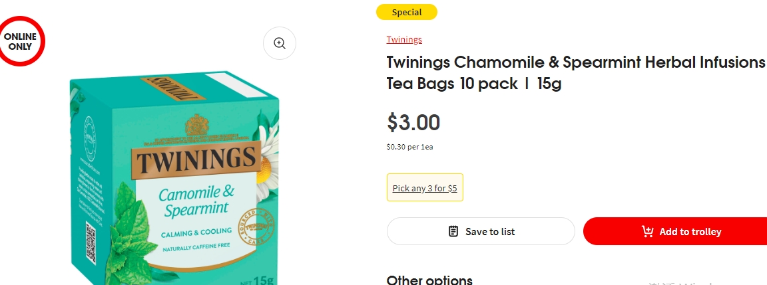Click the magnifier zoom icon on product image
Viewport: 767px width, 285px height.
pos(280,43)
